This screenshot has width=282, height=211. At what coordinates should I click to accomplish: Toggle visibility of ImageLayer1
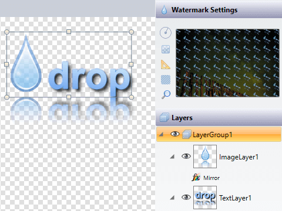[186, 156]
